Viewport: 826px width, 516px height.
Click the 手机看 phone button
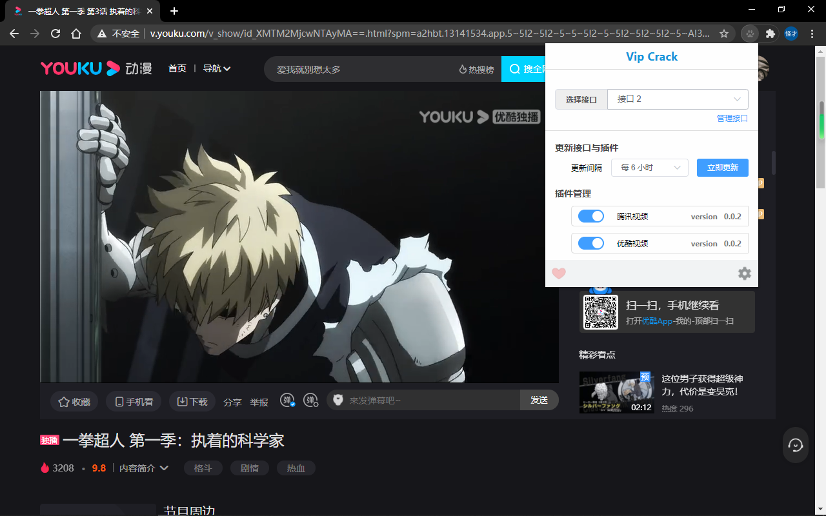point(134,401)
